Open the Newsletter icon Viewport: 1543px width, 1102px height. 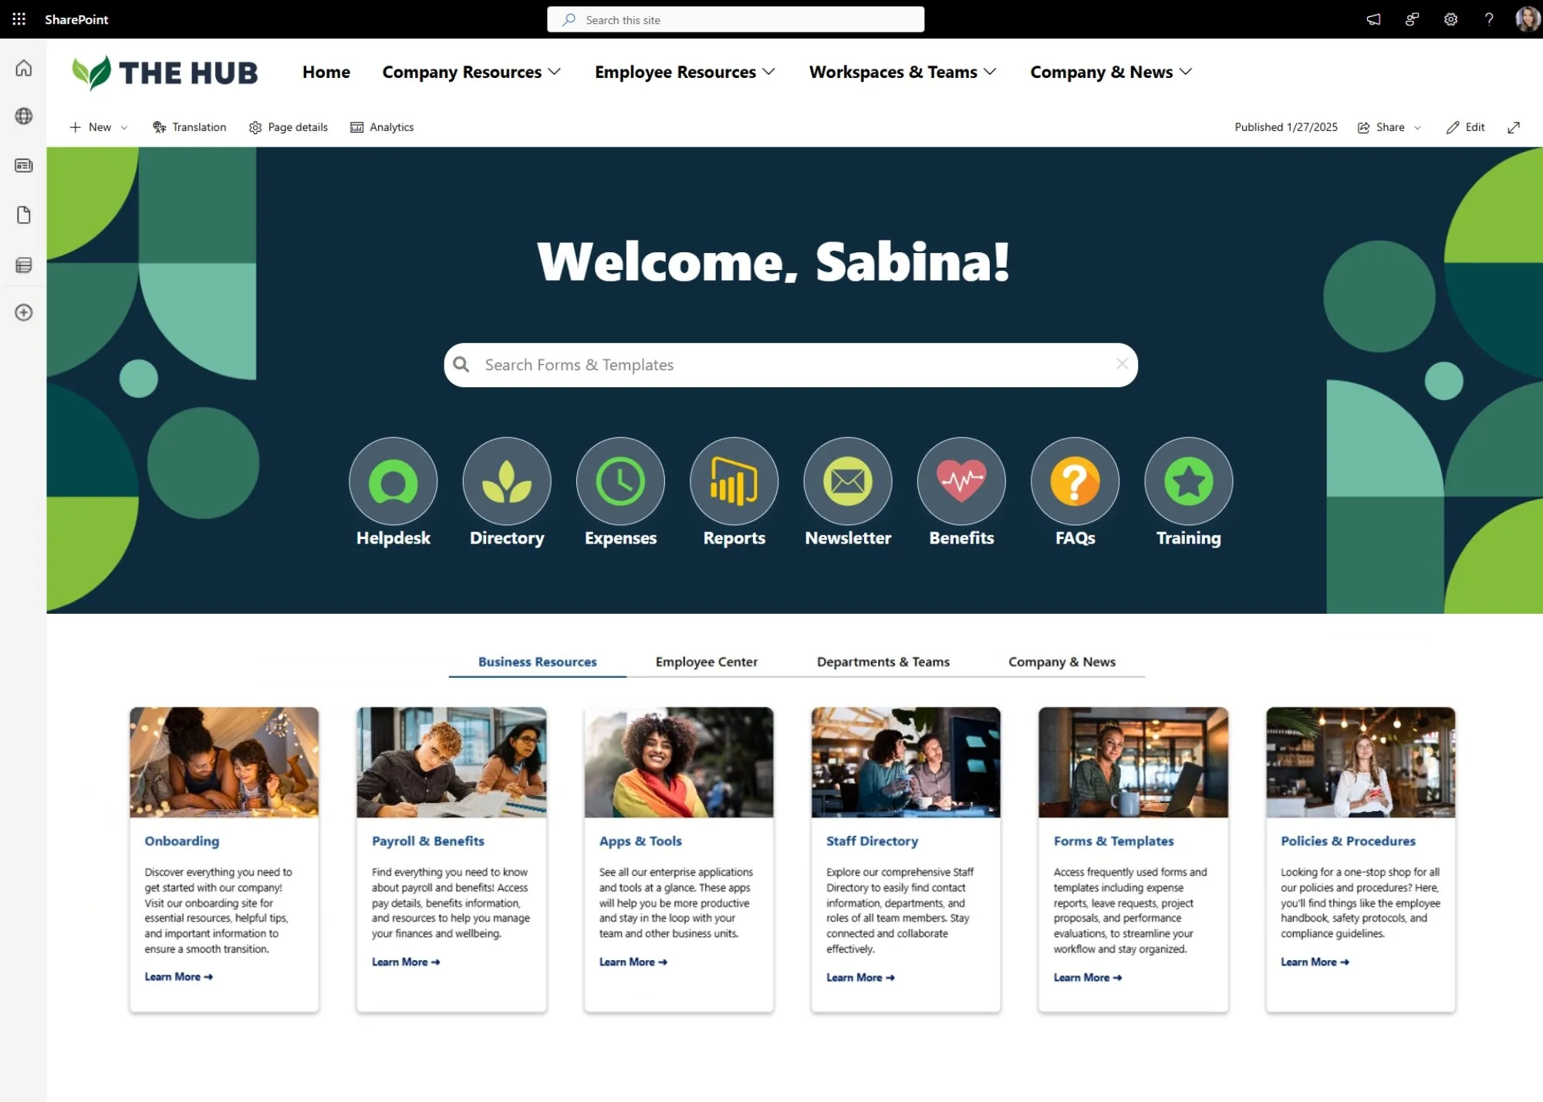tap(846, 480)
